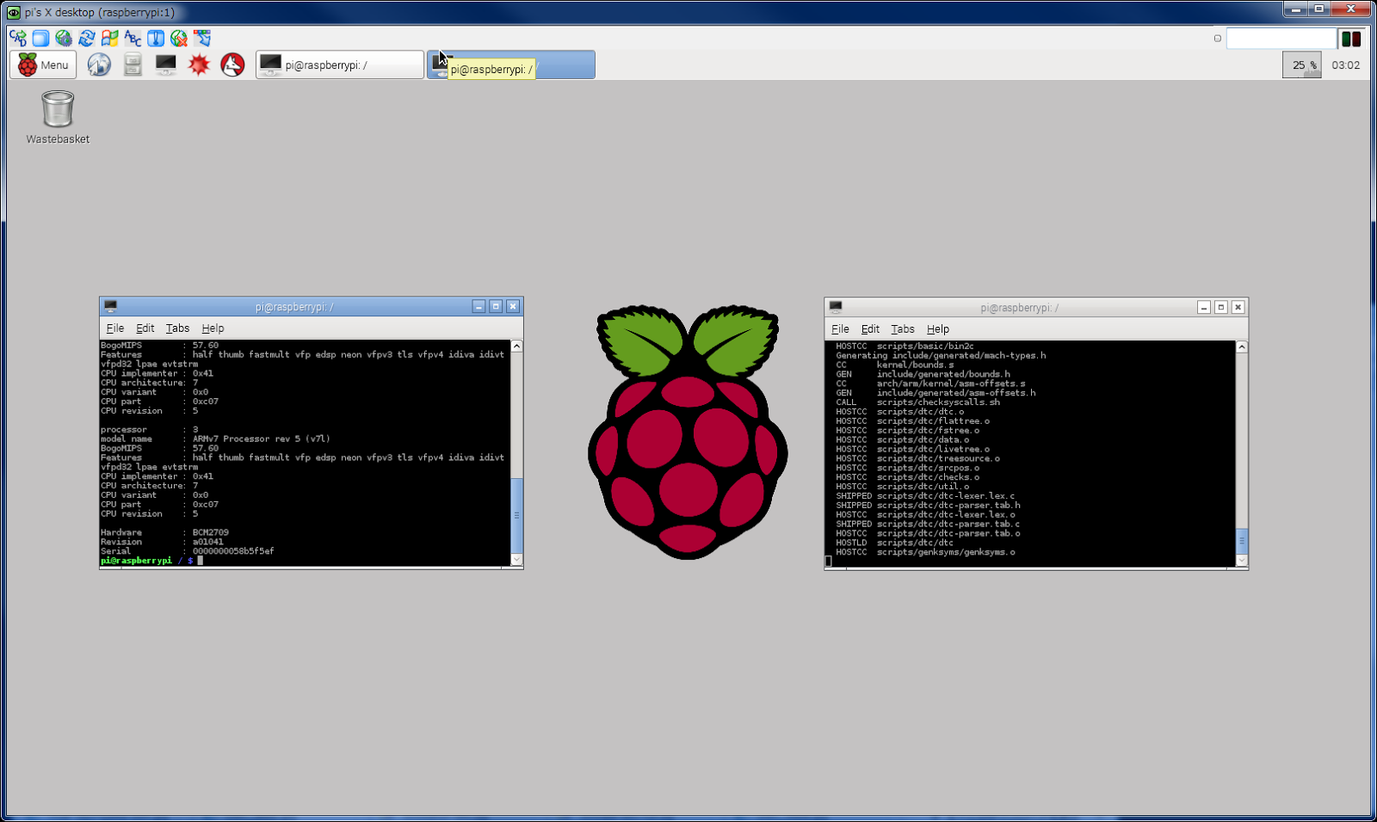This screenshot has width=1377, height=822.
Task: Click left terminal title 'pi@raspberrypi: /'
Action: (294, 307)
